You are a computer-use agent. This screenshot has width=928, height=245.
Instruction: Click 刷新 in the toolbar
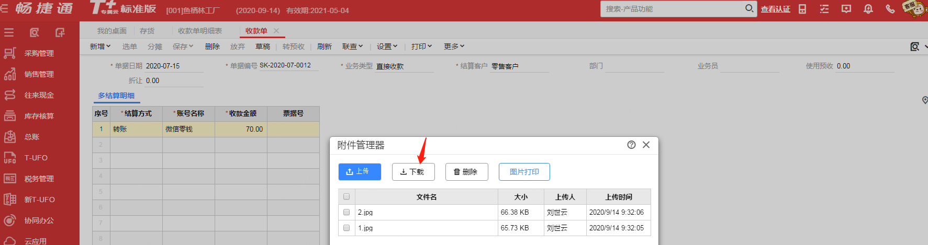point(325,46)
